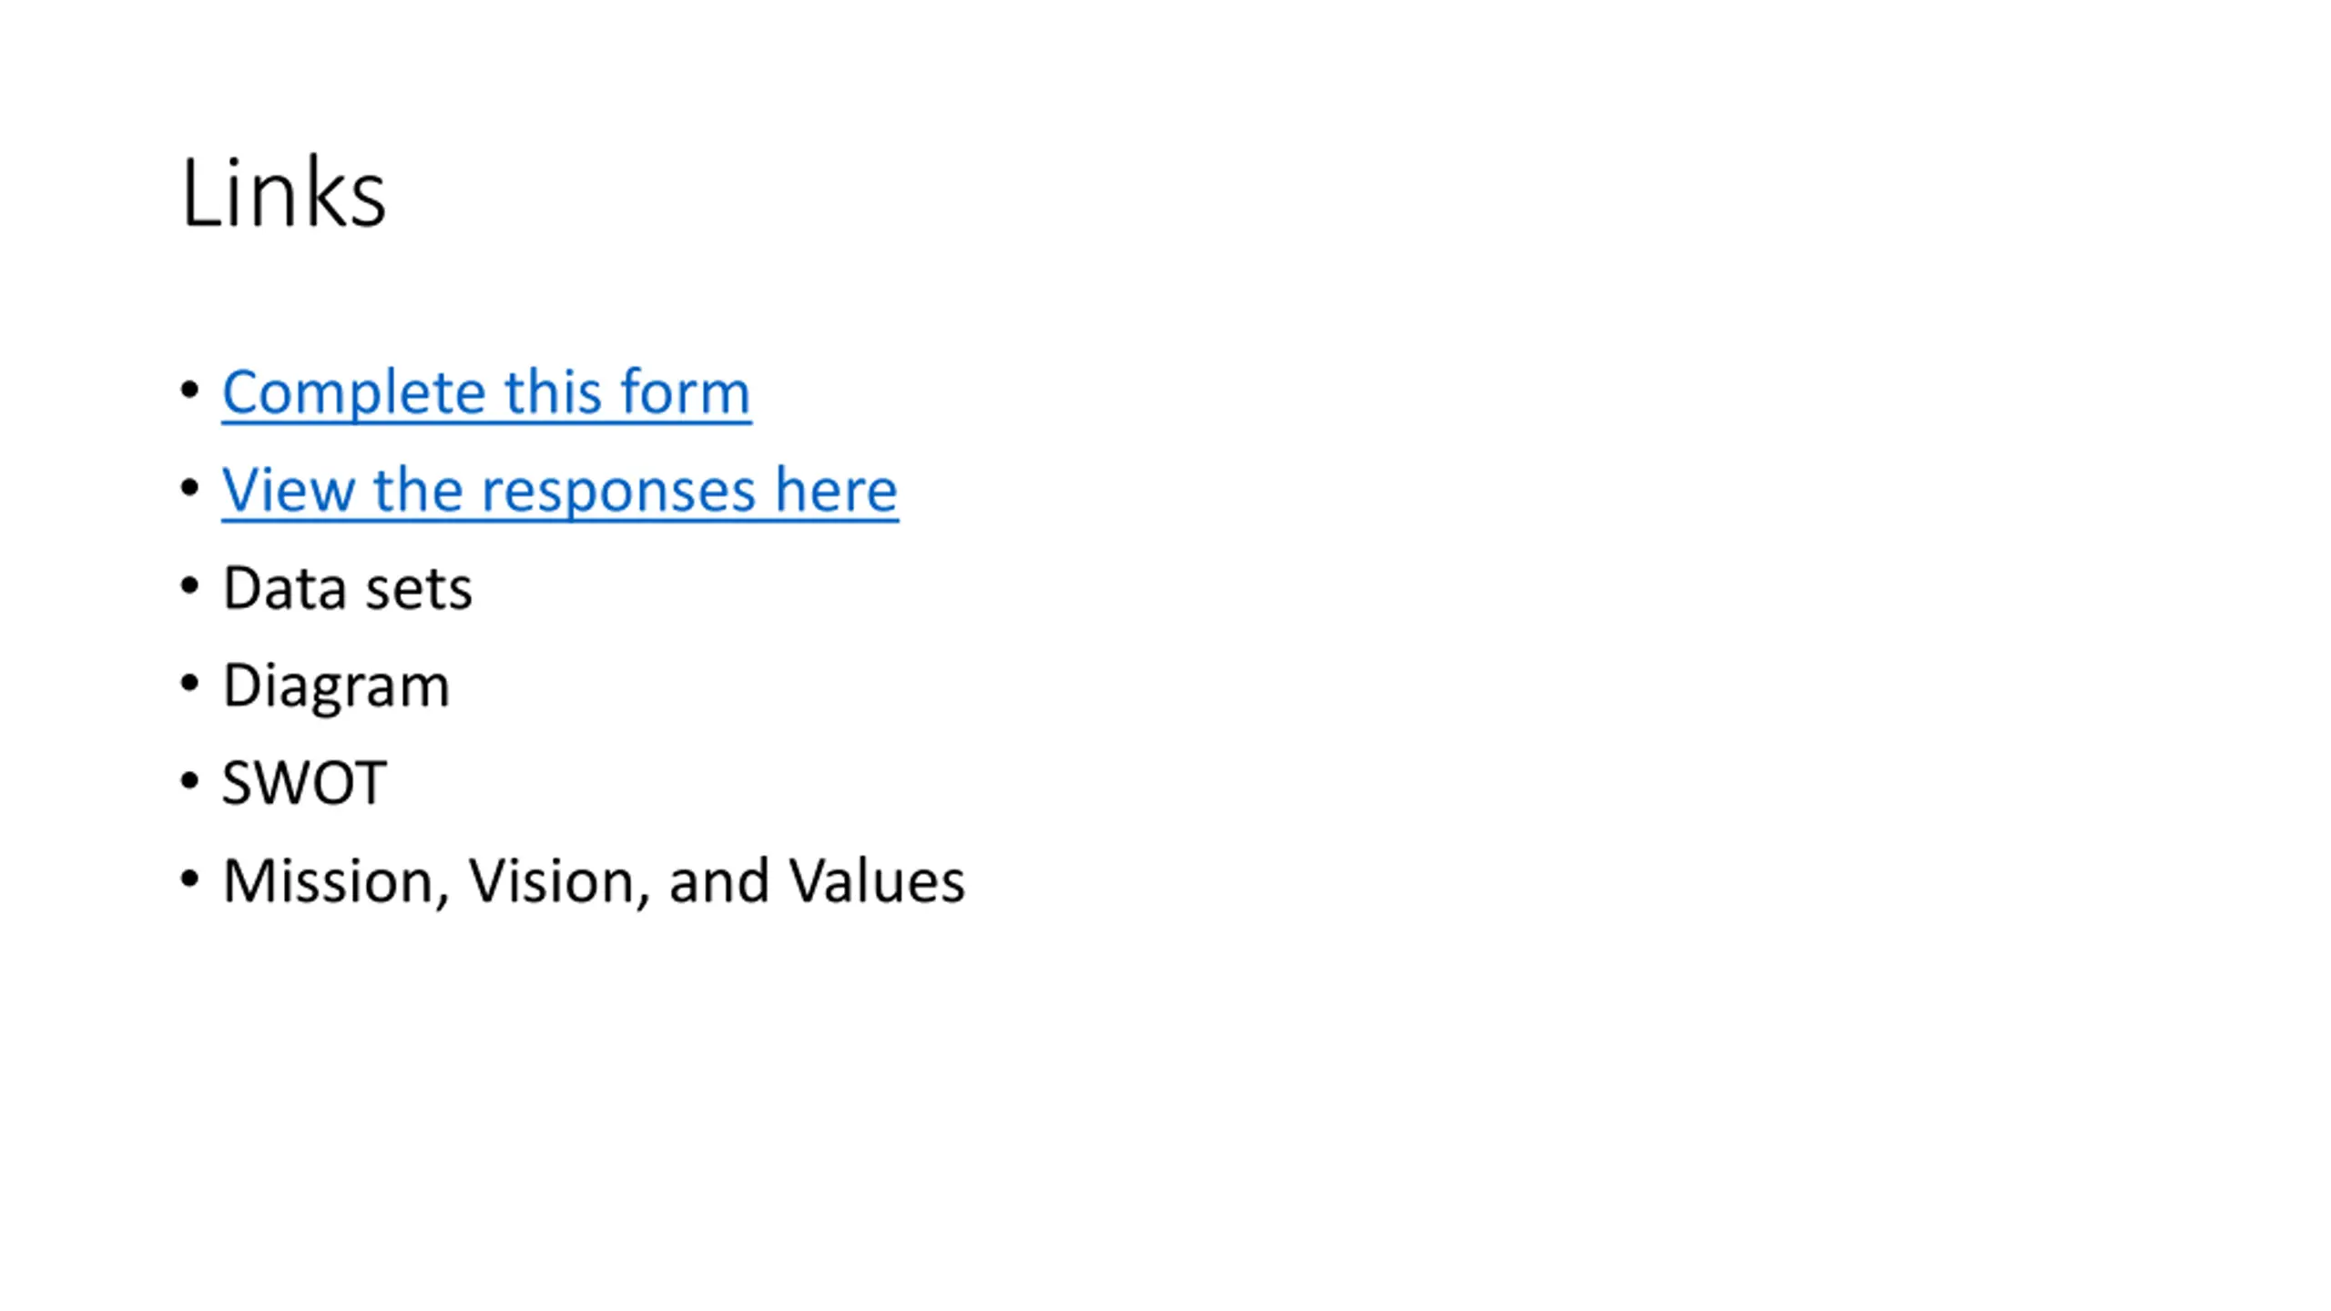Click the bullet dot before "Data sets"

[x=189, y=585]
